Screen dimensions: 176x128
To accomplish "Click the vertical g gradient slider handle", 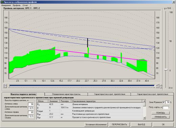I will [x=166, y=70].
